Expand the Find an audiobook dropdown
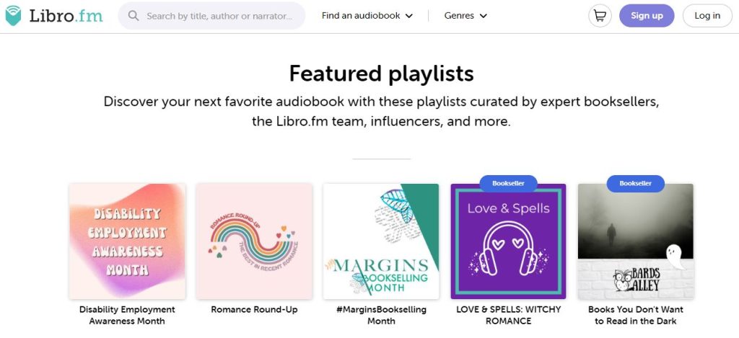The image size is (739, 338). click(367, 16)
